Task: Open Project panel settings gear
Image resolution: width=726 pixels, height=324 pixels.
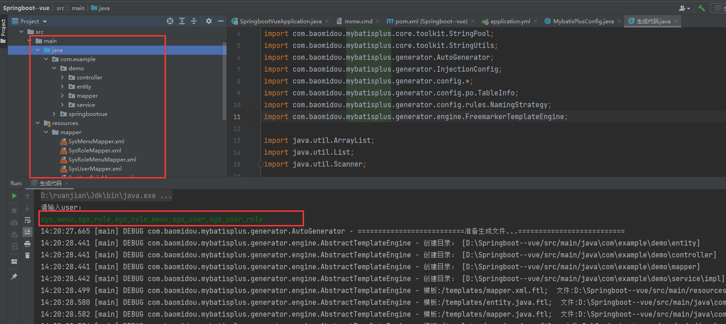Action: click(x=209, y=21)
